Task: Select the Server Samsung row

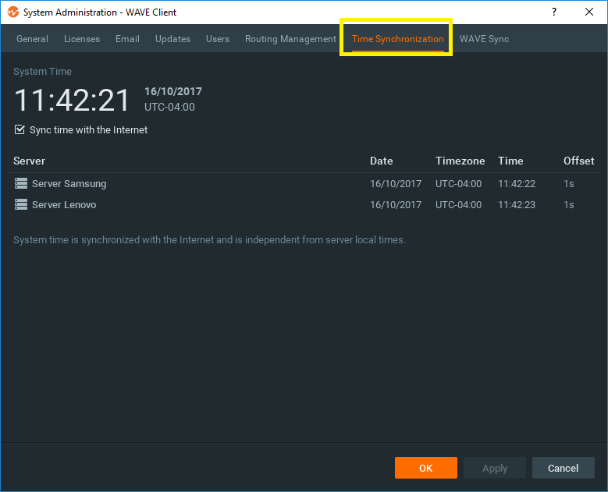Action: tap(304, 183)
